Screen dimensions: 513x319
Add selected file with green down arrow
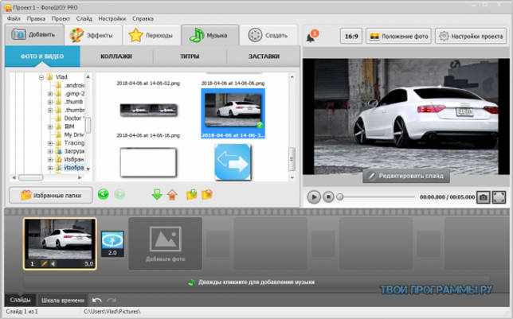tap(157, 195)
